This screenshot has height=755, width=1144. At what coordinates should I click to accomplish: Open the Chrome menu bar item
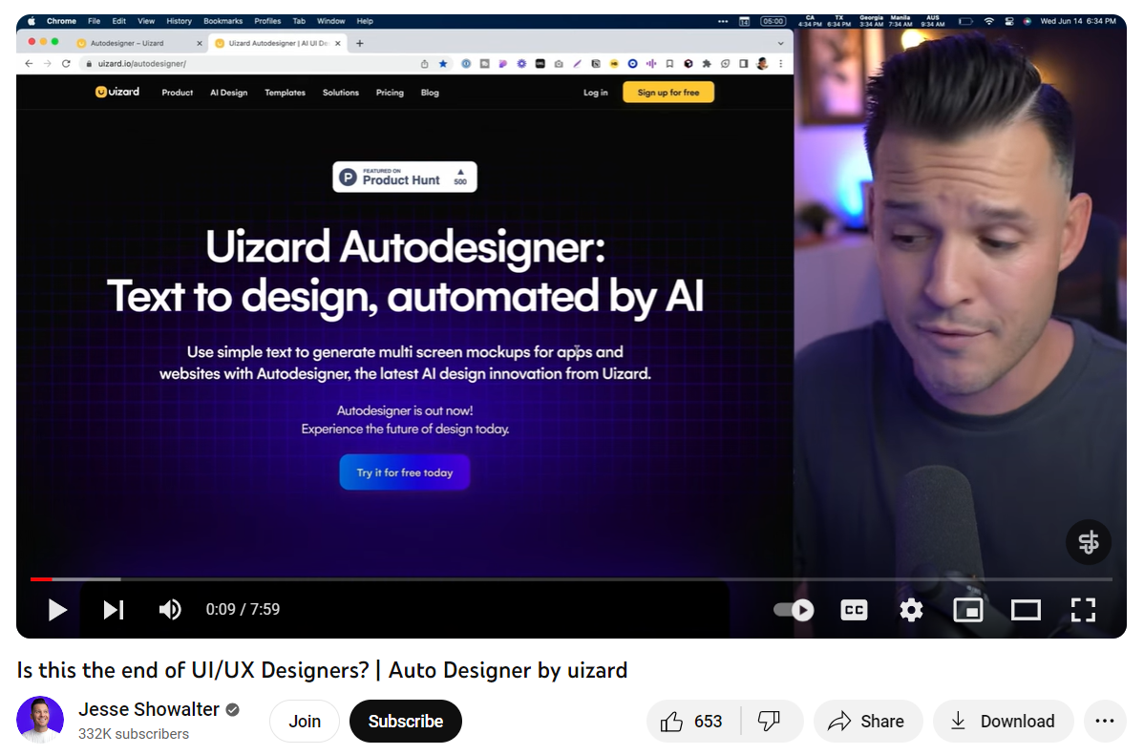click(61, 21)
